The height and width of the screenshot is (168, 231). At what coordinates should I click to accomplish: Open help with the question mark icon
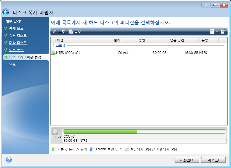click(9, 160)
